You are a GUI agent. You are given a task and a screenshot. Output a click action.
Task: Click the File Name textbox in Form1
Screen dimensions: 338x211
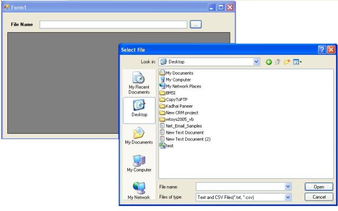pyautogui.click(x=113, y=24)
